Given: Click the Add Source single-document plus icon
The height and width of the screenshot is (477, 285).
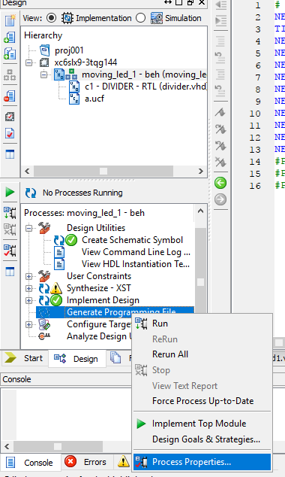Looking at the screenshot, I should 10,37.
